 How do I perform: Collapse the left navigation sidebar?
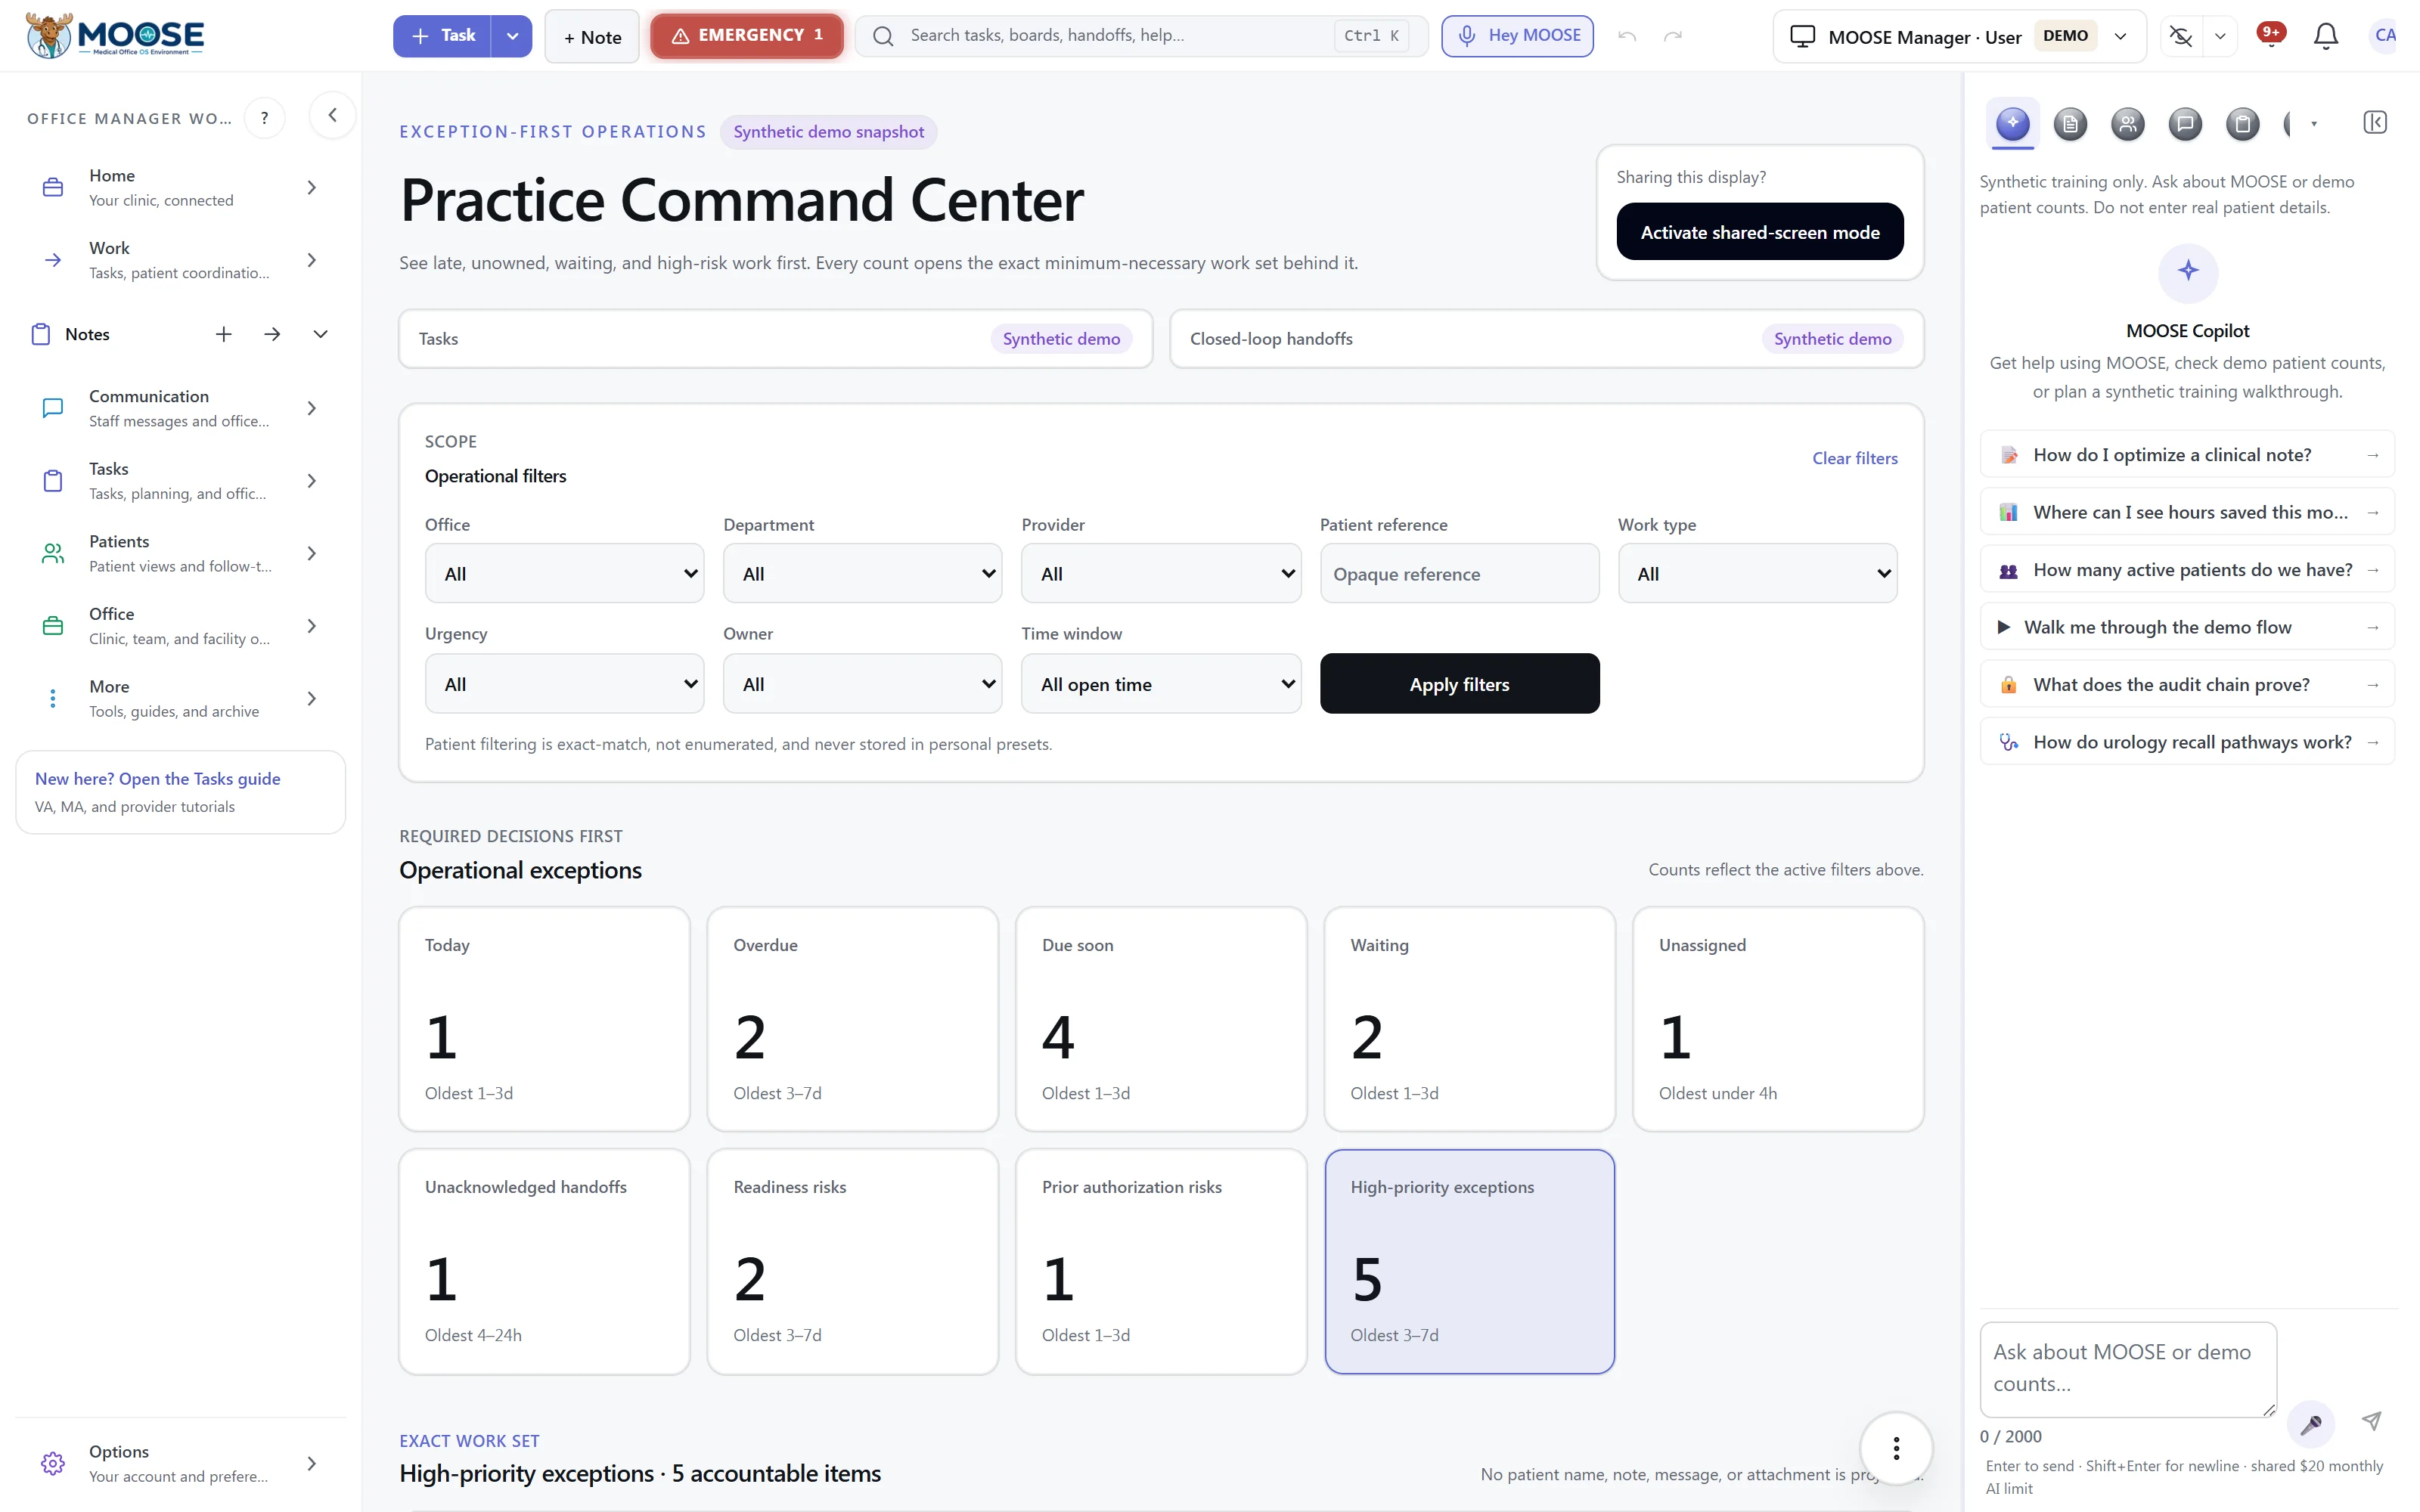click(333, 115)
